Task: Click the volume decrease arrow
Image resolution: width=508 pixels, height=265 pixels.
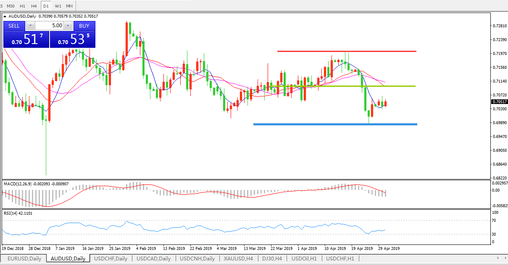Action: (x=30, y=26)
